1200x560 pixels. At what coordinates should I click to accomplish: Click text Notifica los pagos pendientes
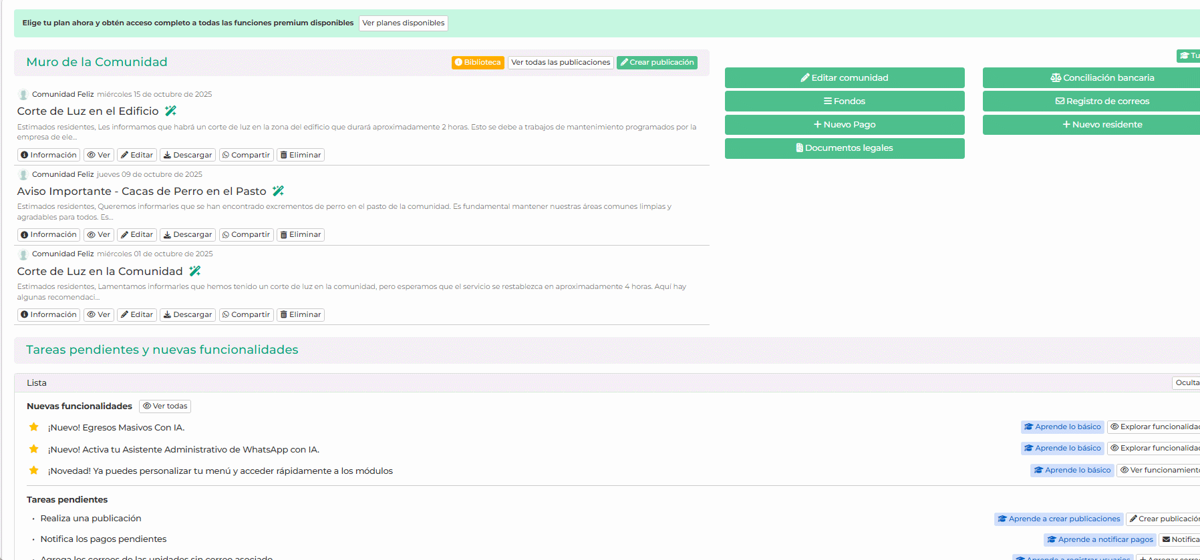point(104,539)
